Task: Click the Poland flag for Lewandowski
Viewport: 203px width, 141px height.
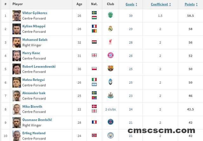Action: (x=94, y=68)
